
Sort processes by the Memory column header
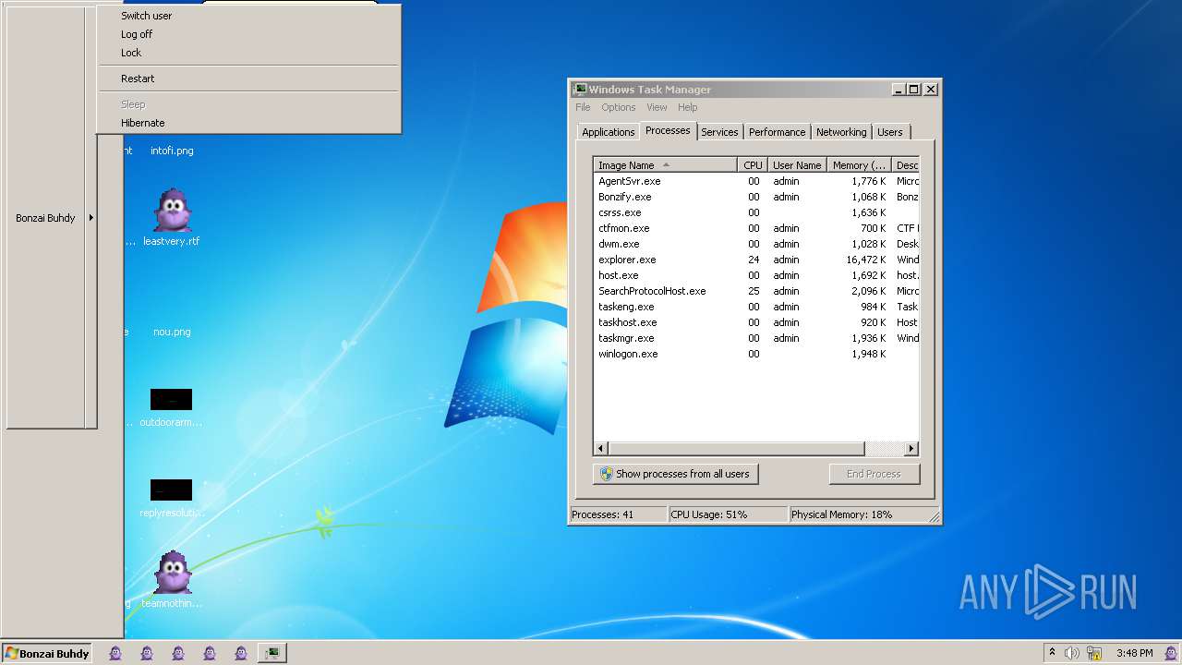(859, 165)
